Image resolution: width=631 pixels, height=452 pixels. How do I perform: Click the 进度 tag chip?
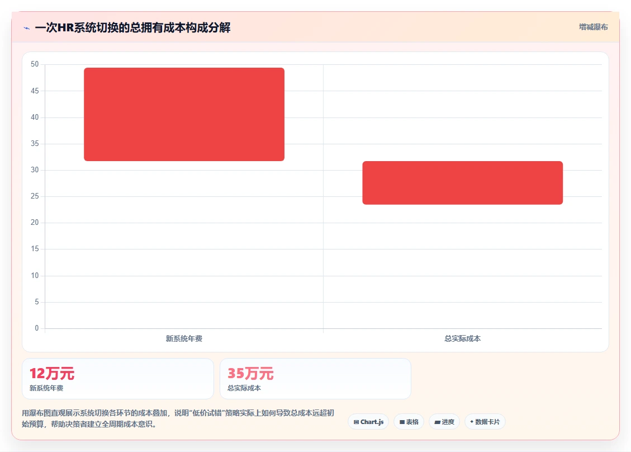pos(444,422)
